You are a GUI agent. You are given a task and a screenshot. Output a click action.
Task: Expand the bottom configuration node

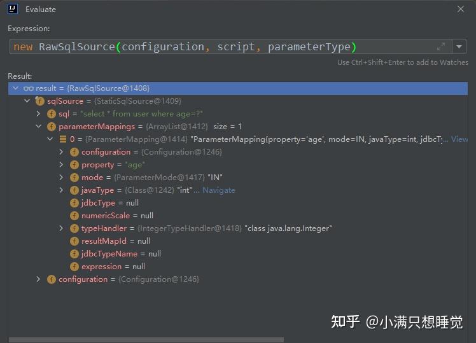click(x=38, y=279)
